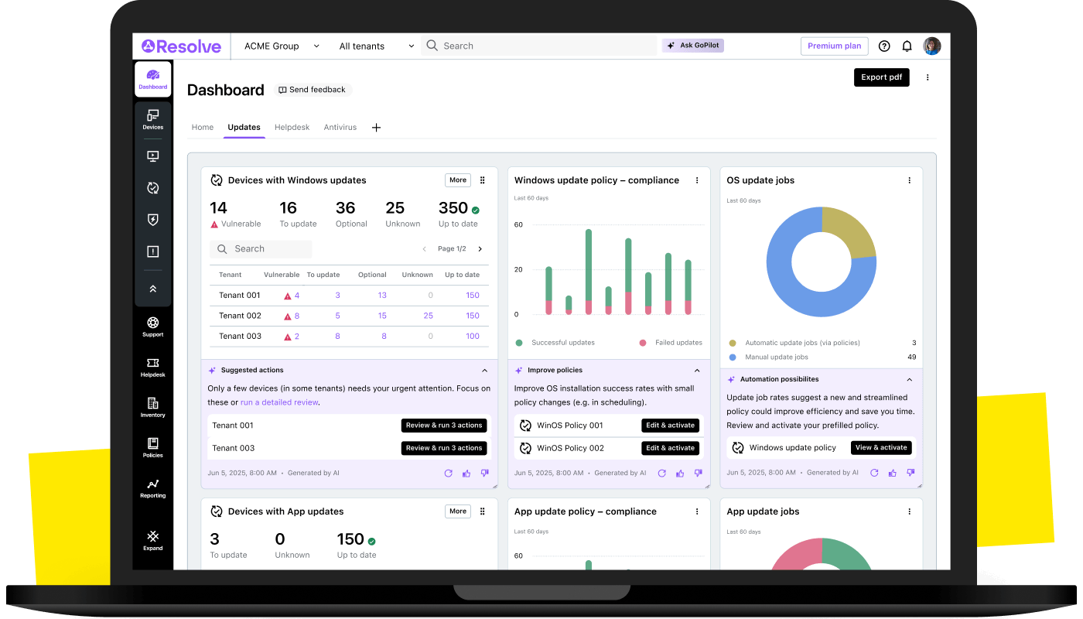Image resolution: width=1083 pixels, height=619 pixels.
Task: Switch to the Antivirus tab
Action: coord(340,128)
